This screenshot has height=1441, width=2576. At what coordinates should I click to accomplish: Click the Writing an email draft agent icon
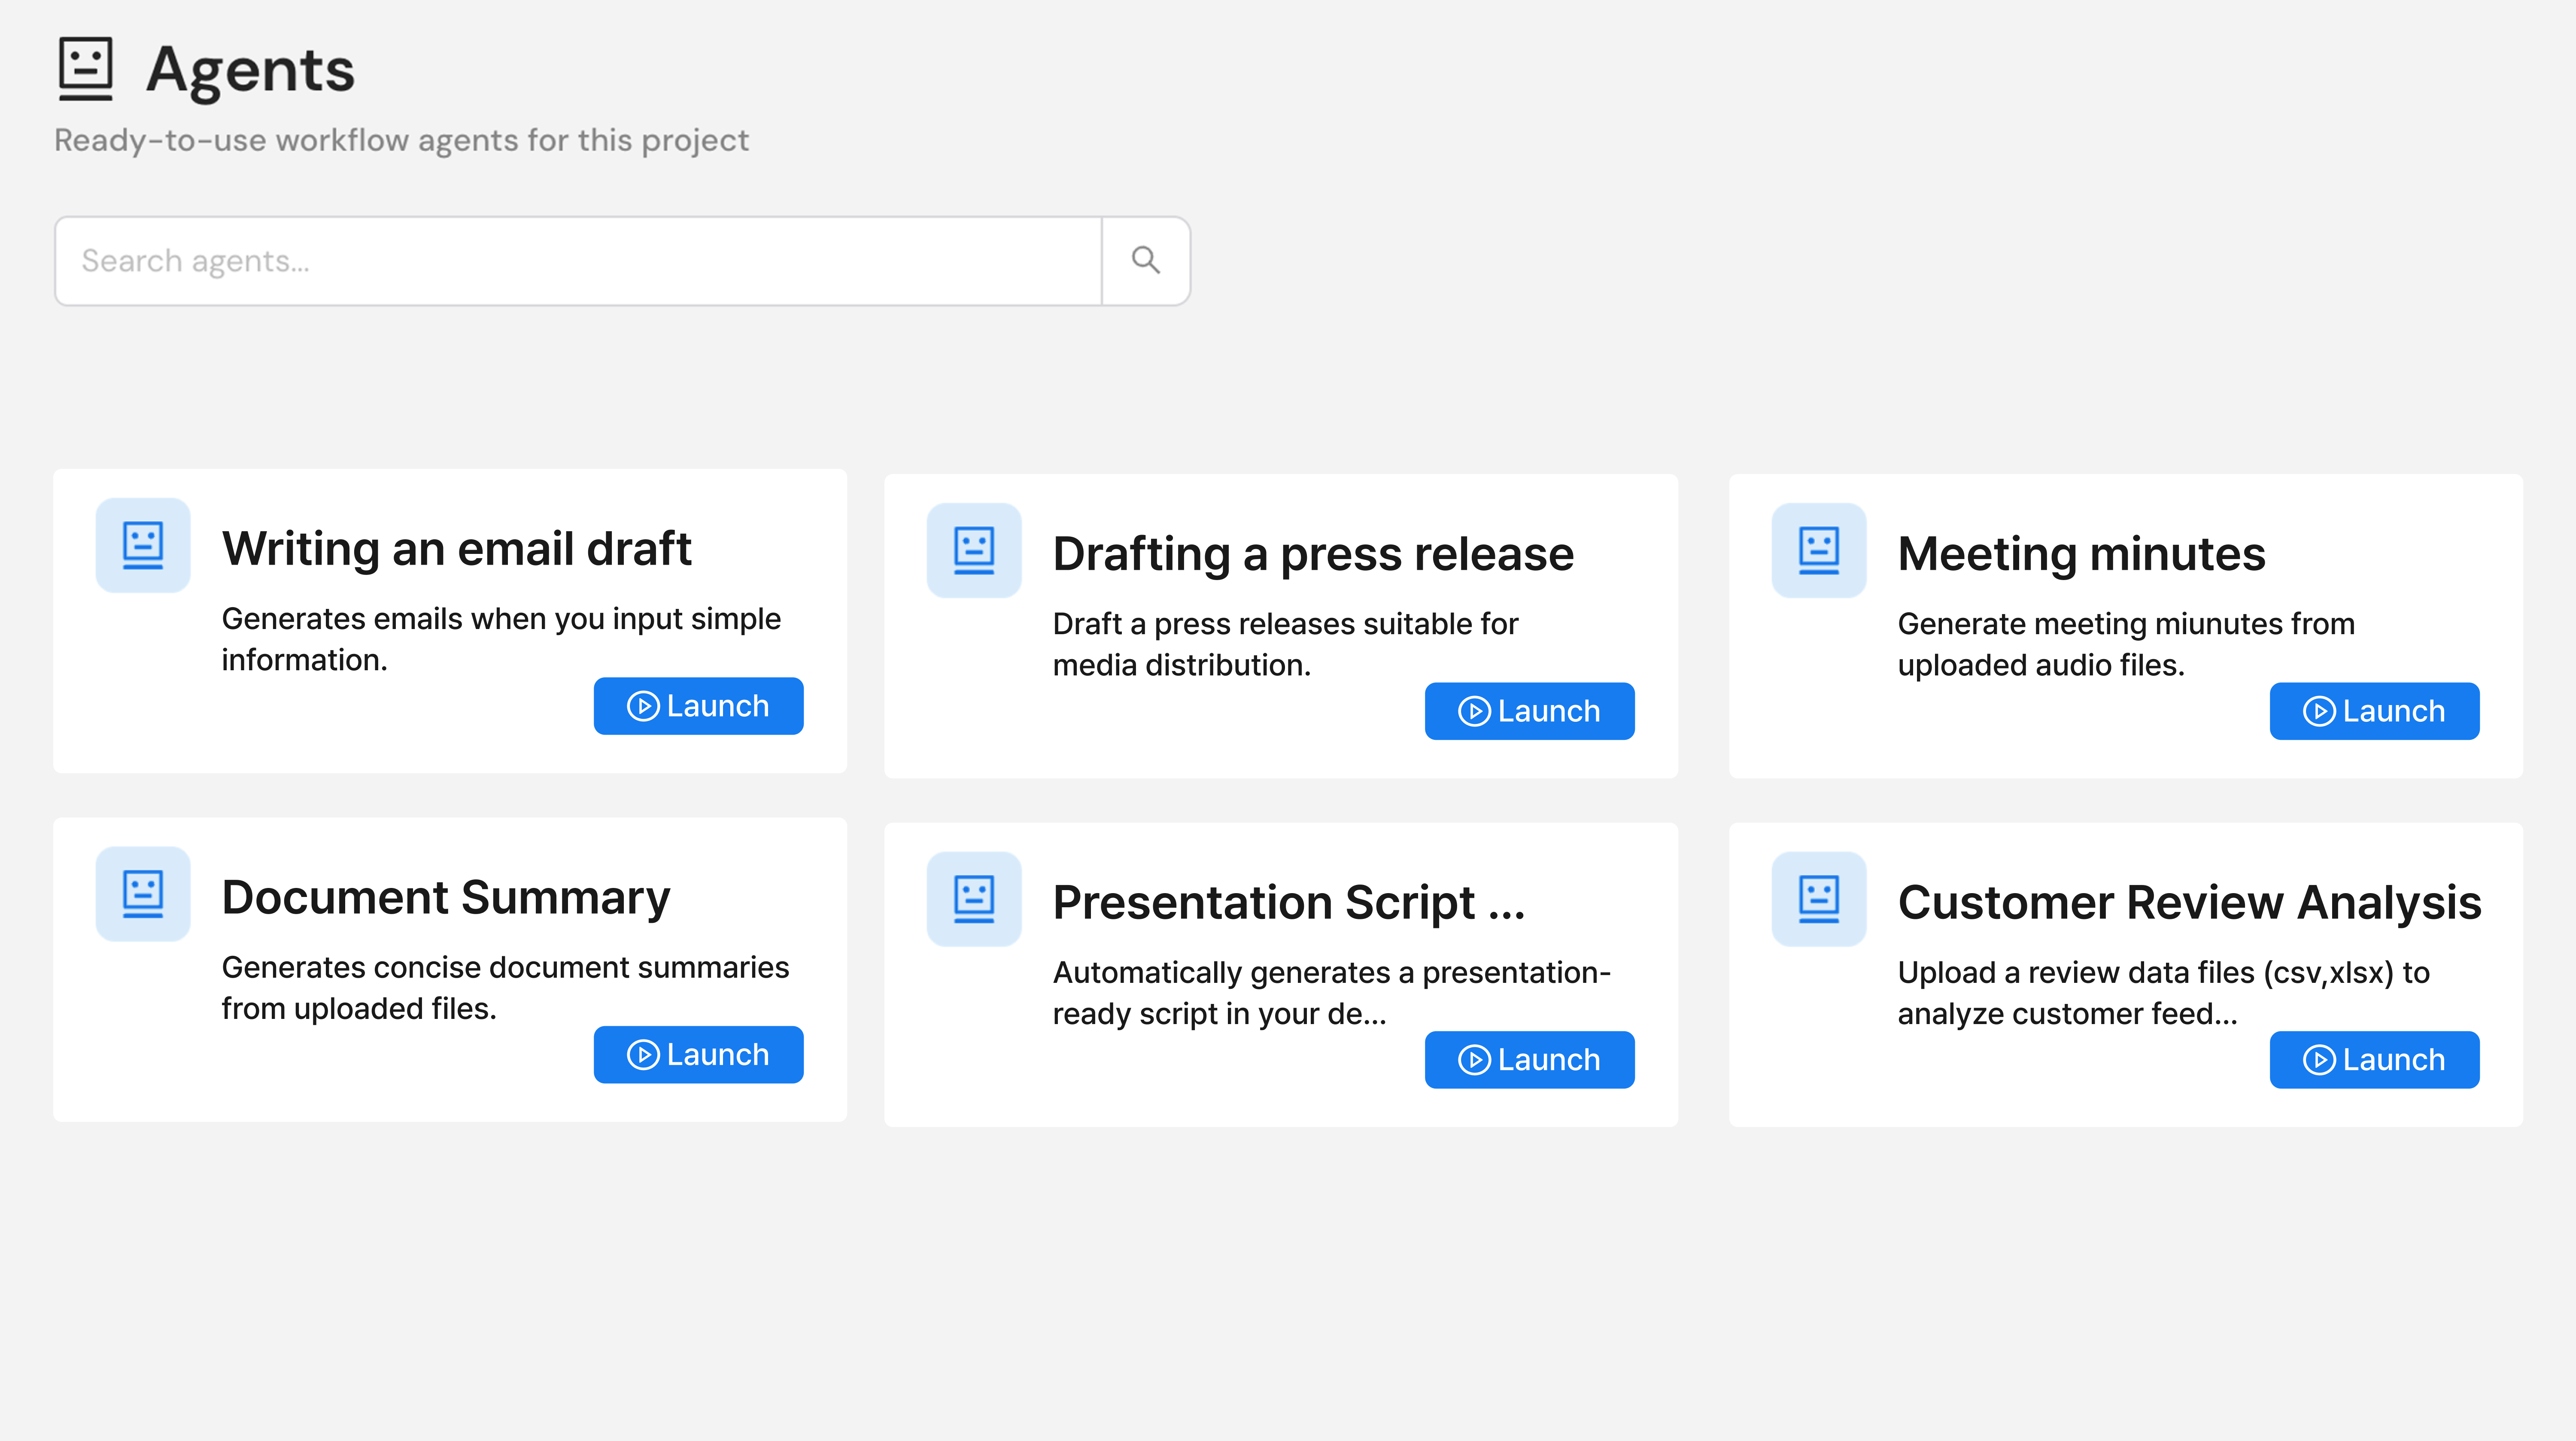coord(143,546)
